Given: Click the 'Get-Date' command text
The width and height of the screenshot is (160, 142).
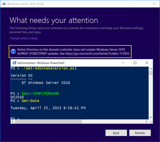Looking at the screenshot, I should [30, 101].
